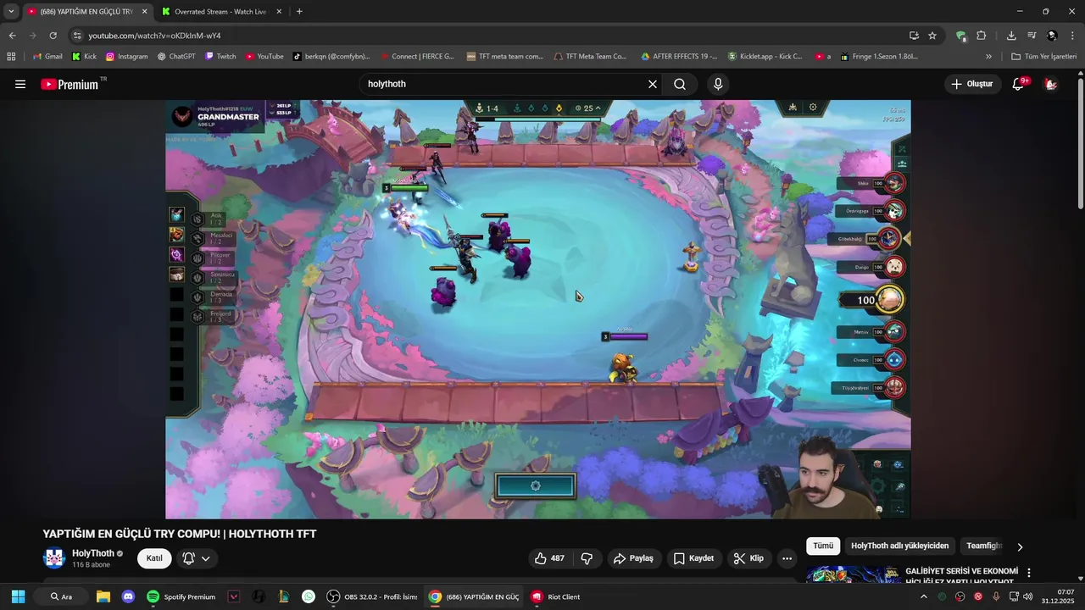1085x610 pixels.
Task: Open the AFTER EFFECTS 19 bookmark
Action: [679, 57]
